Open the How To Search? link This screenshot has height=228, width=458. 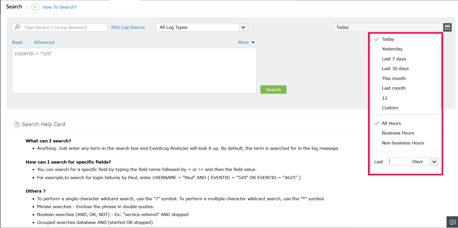(60, 7)
